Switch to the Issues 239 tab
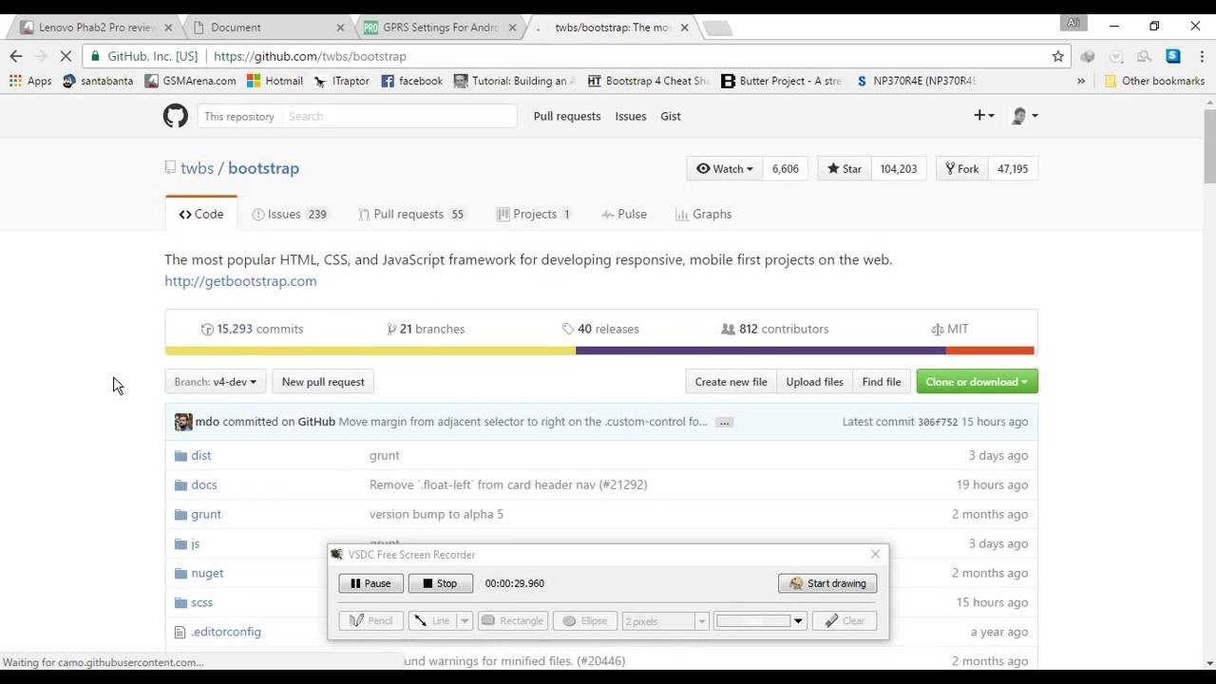Viewport: 1216px width, 684px height. point(291,215)
